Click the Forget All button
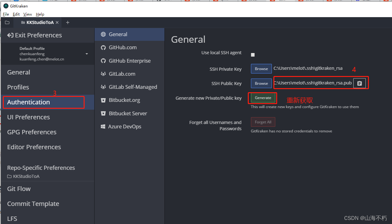Image resolution: width=392 pixels, height=224 pixels. 263,122
